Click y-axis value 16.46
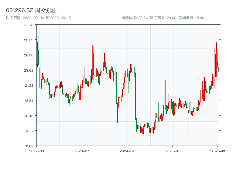This screenshot has height=182, width=243. (x=29, y=116)
